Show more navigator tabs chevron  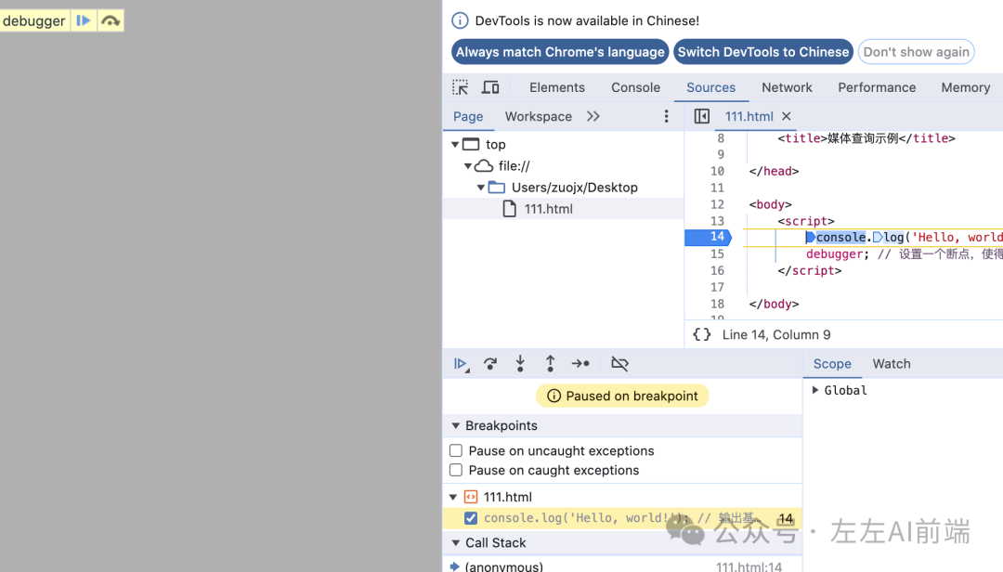click(x=593, y=116)
